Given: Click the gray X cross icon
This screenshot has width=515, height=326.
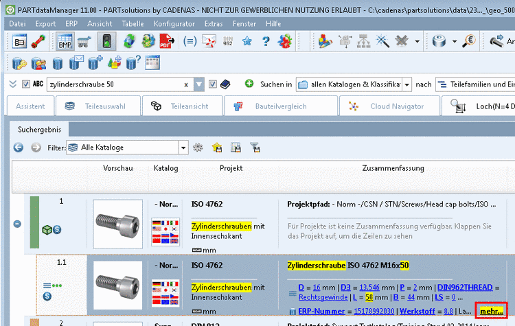Looking at the screenshot, I should [x=402, y=42].
